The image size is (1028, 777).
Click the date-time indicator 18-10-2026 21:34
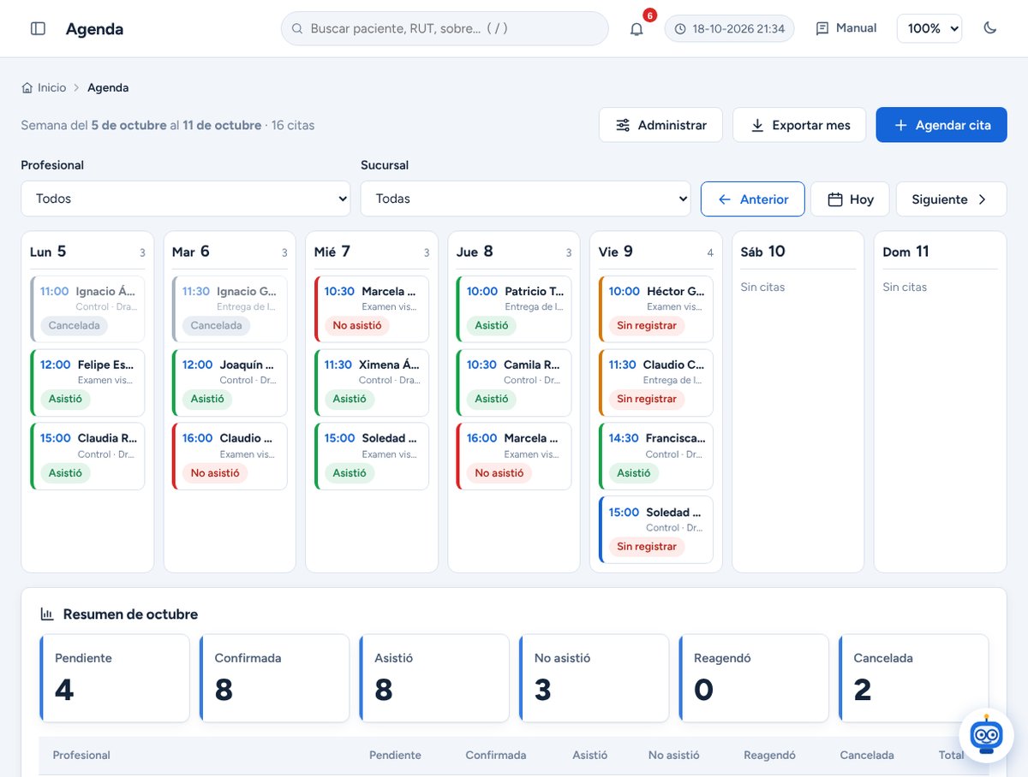(729, 28)
